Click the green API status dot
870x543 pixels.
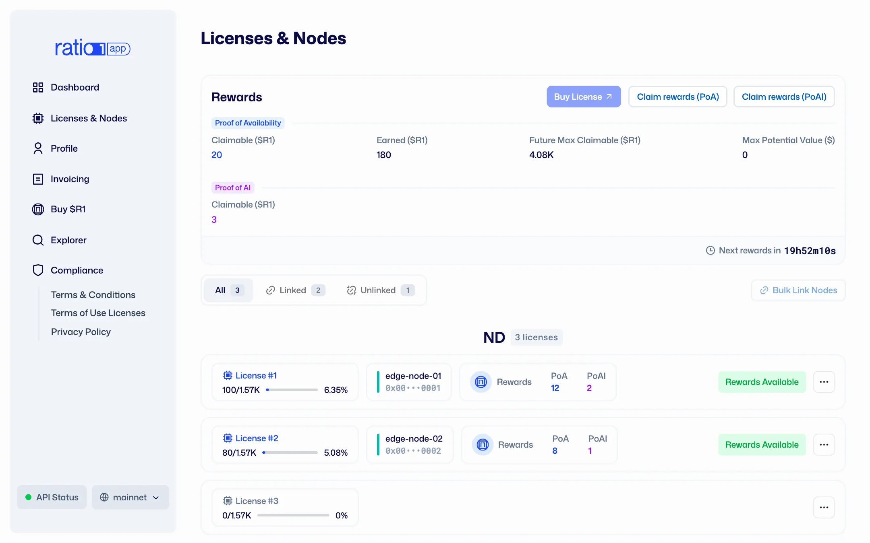pyautogui.click(x=29, y=497)
